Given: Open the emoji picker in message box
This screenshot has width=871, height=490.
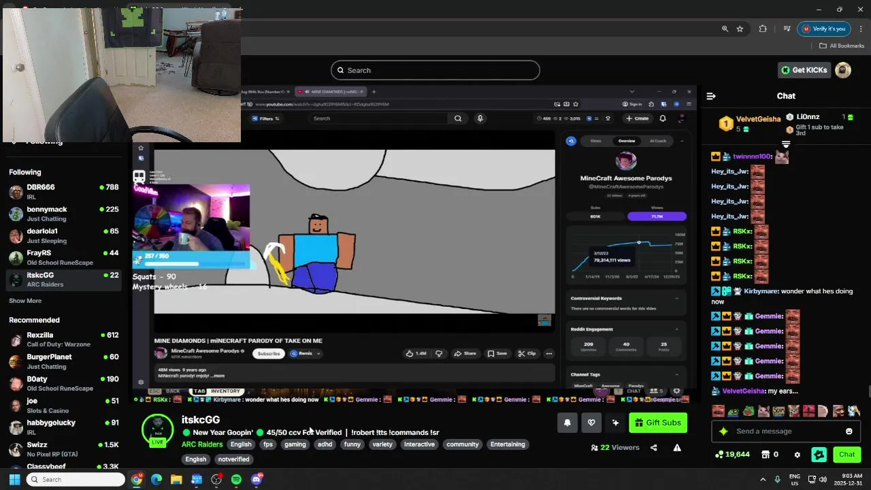Looking at the screenshot, I should (x=849, y=431).
